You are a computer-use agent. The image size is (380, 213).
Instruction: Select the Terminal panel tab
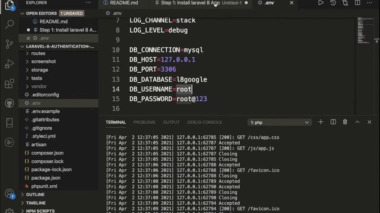click(x=116, y=122)
